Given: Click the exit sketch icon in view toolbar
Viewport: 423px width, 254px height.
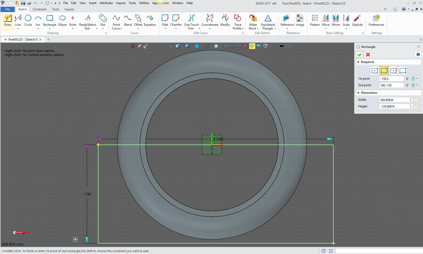Looking at the screenshot, I should (133, 46).
